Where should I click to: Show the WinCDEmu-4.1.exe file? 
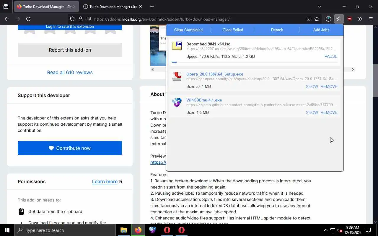[x=312, y=112]
